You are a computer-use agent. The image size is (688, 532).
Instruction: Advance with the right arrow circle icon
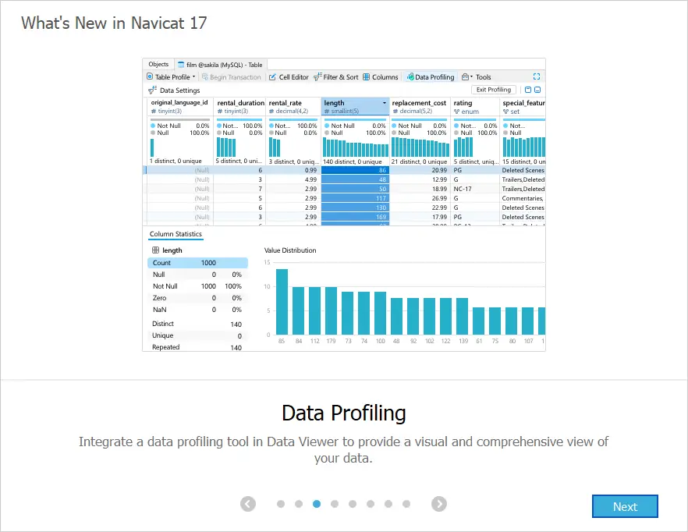438,504
